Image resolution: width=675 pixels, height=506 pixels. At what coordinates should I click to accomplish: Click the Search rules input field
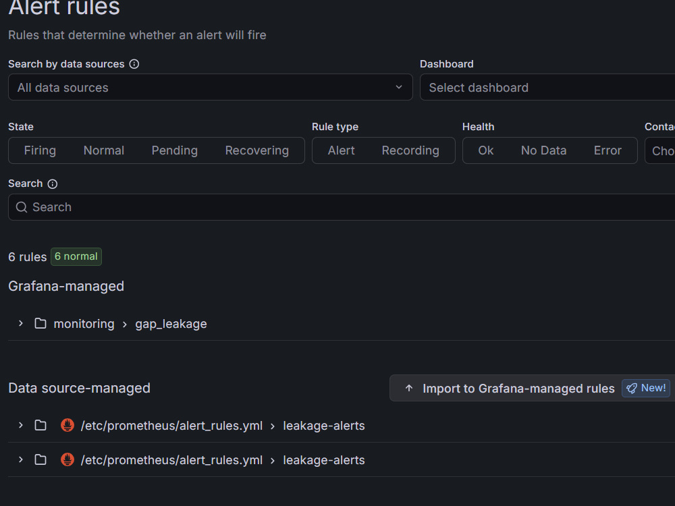tap(342, 207)
